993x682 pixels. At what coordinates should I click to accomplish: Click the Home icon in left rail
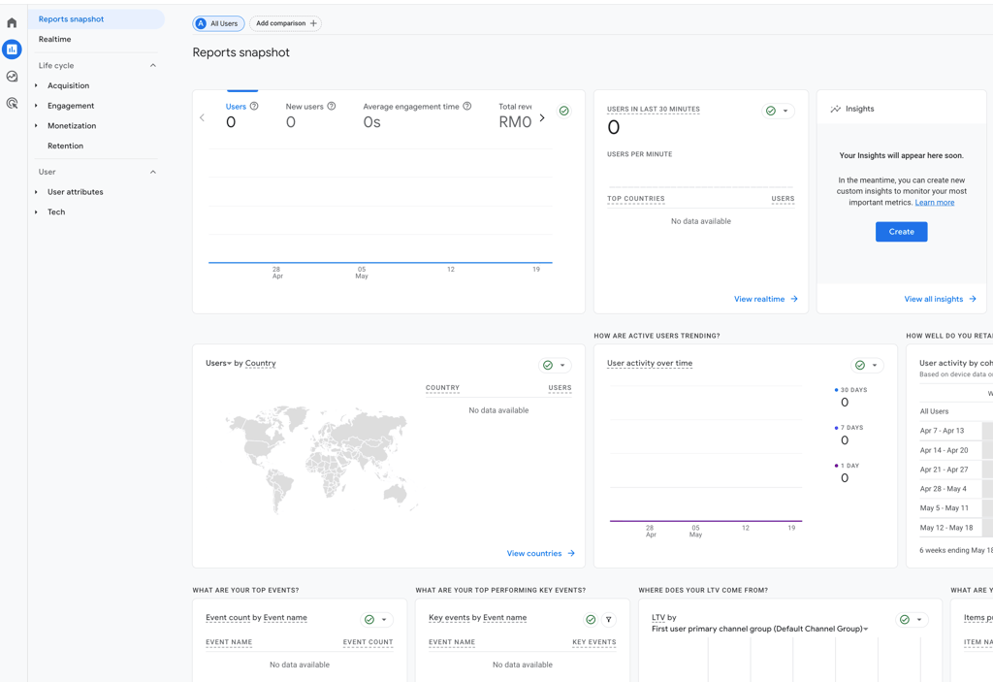[x=12, y=22]
